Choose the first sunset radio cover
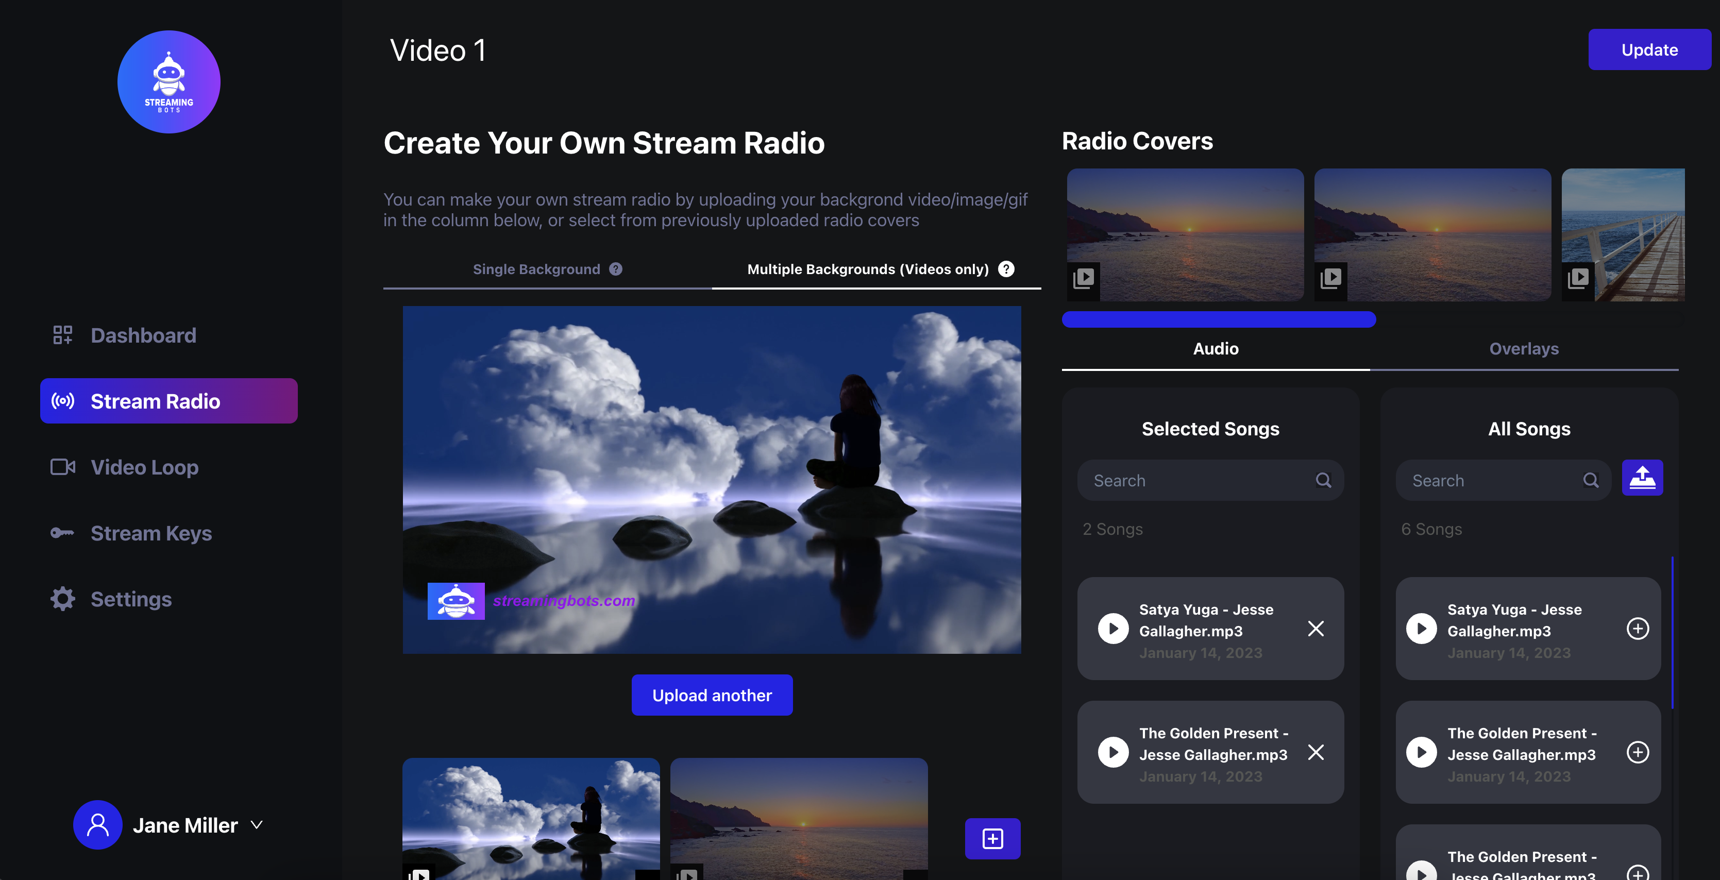Image resolution: width=1720 pixels, height=880 pixels. click(x=1185, y=234)
